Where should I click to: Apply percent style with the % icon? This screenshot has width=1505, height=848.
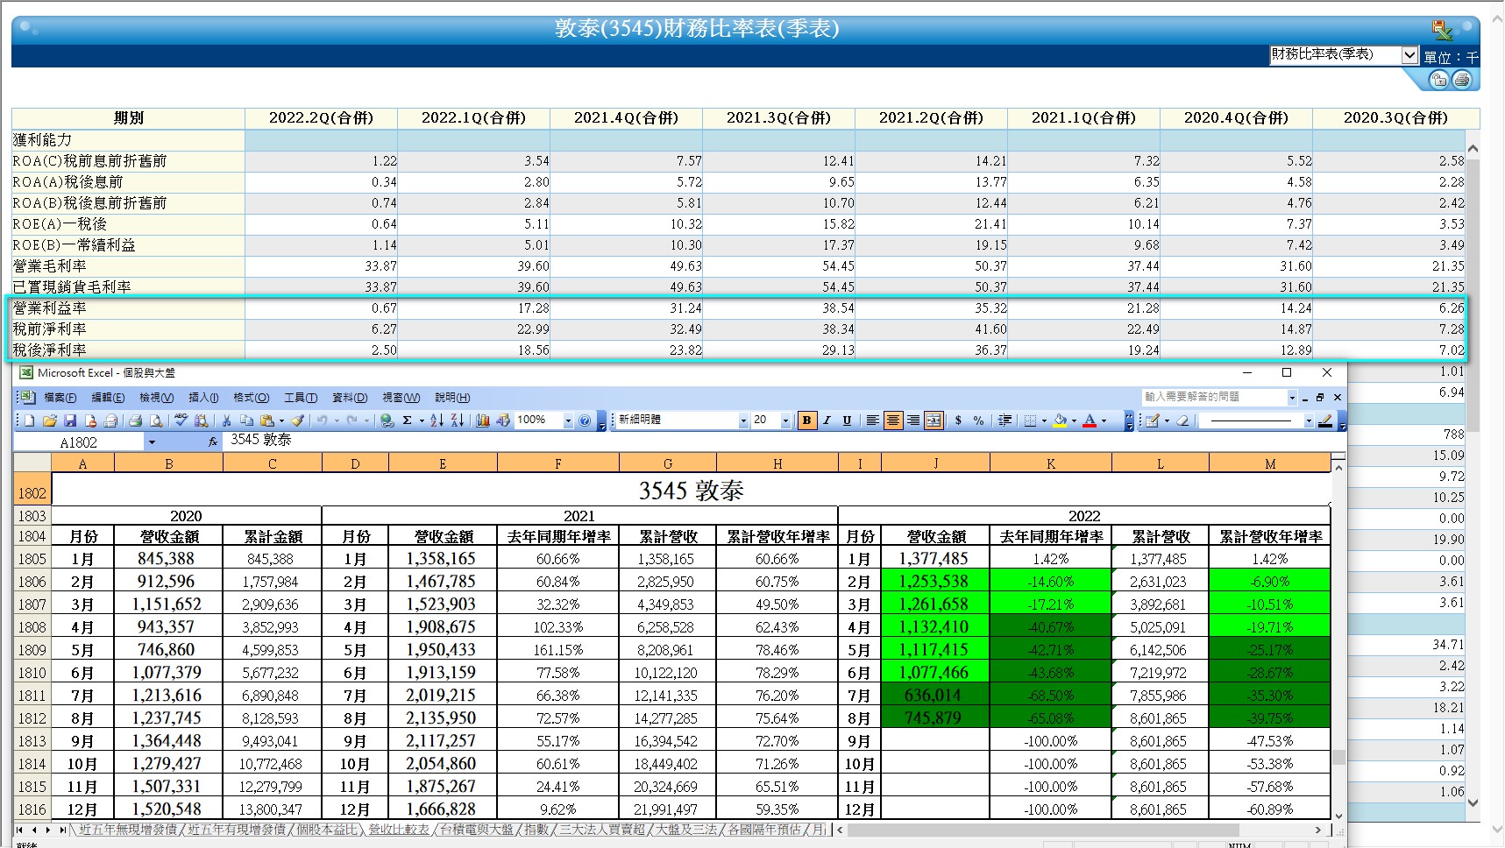[x=978, y=420]
